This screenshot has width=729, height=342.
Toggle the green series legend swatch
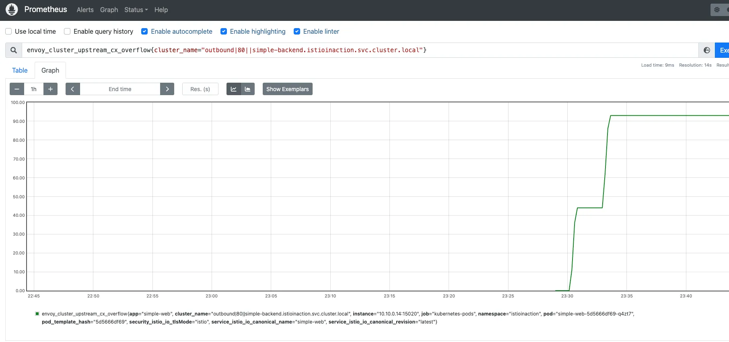pyautogui.click(x=37, y=314)
